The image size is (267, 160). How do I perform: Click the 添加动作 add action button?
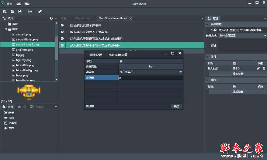pos(238,92)
